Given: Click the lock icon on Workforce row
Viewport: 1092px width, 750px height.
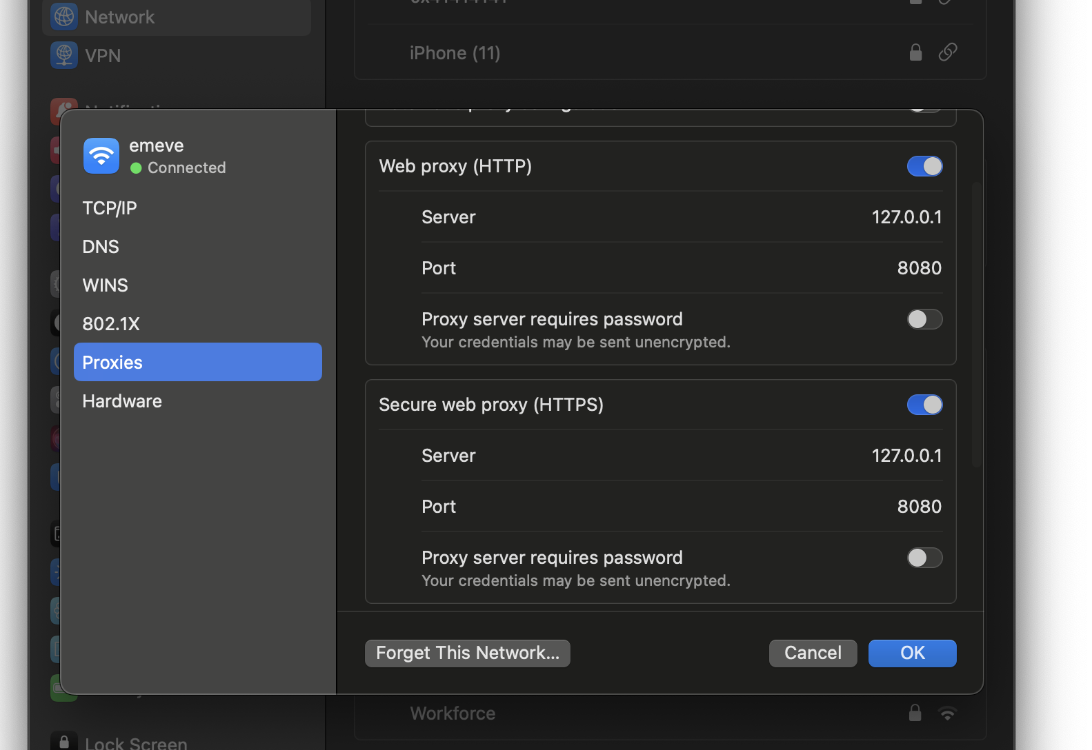Looking at the screenshot, I should pyautogui.click(x=915, y=713).
